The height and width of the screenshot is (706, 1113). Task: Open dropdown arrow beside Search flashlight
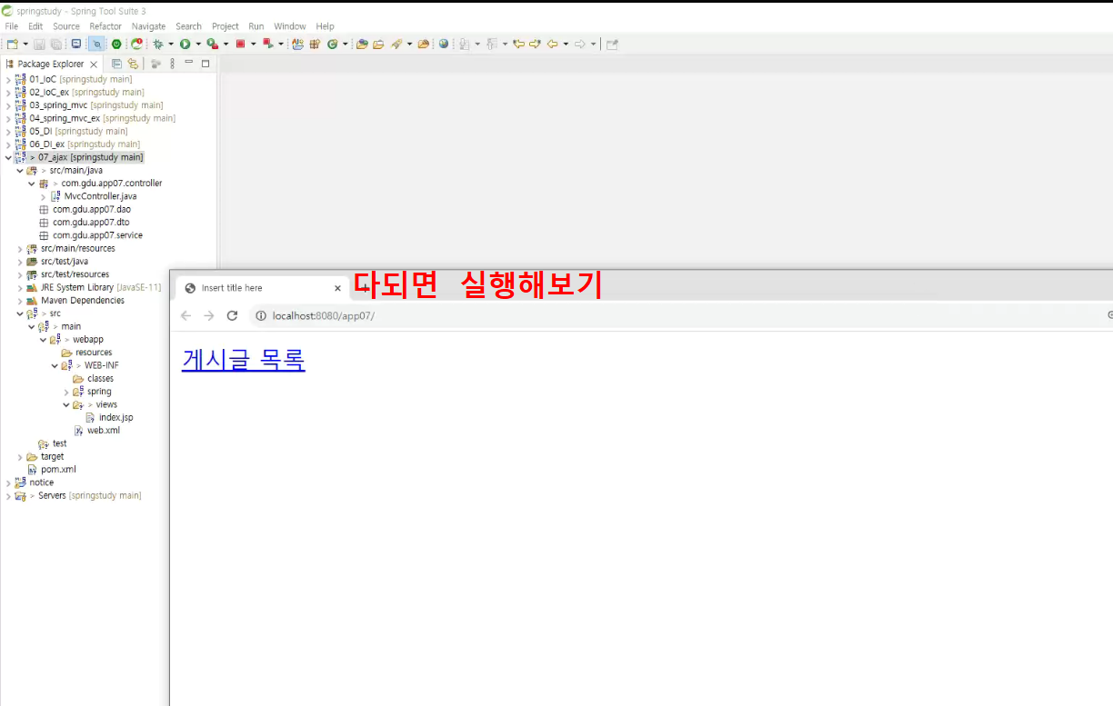[x=410, y=44]
